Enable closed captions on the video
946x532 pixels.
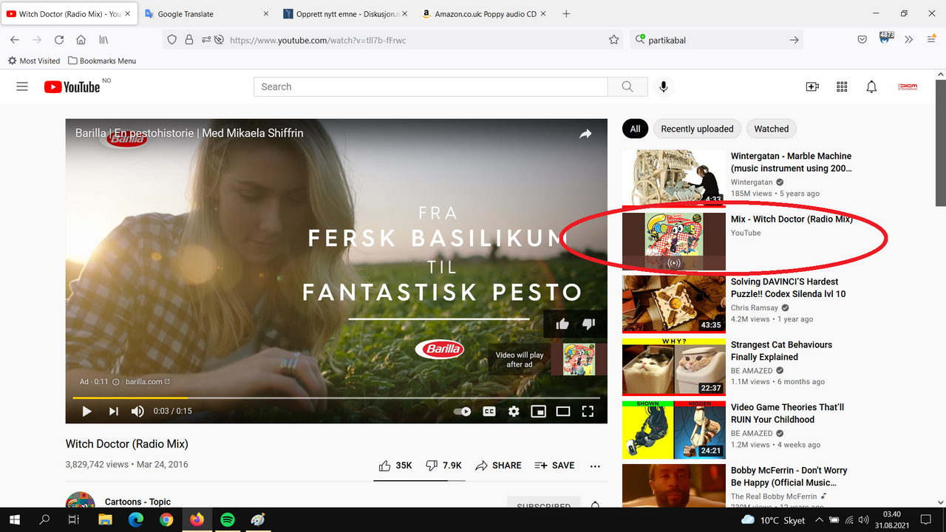pos(489,411)
